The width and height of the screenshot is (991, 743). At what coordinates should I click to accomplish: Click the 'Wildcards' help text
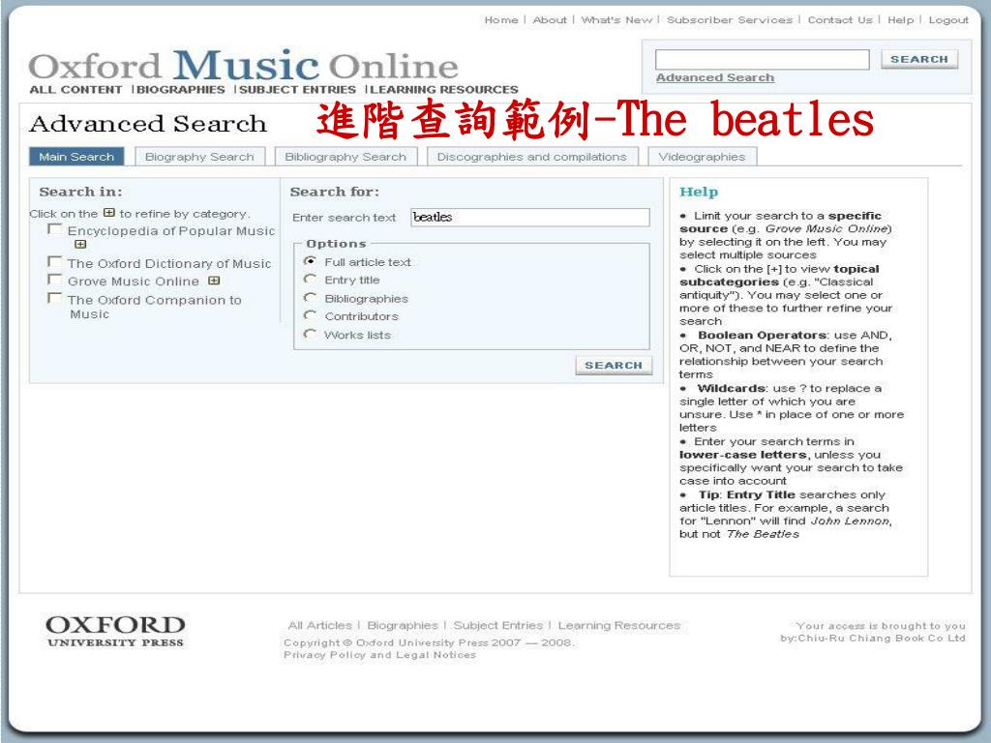[x=732, y=389]
